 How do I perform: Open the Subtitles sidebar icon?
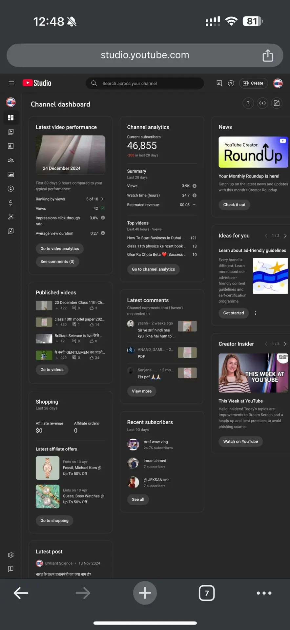coord(11,175)
